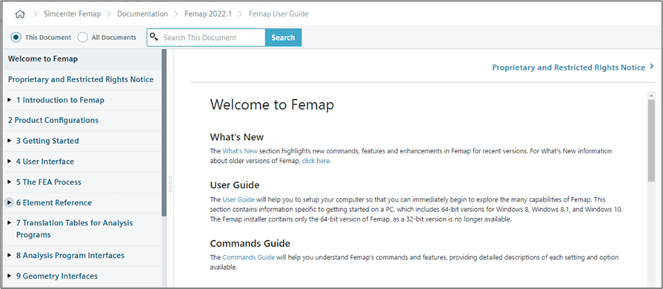
Task: Click the blue Search button
Action: click(283, 37)
